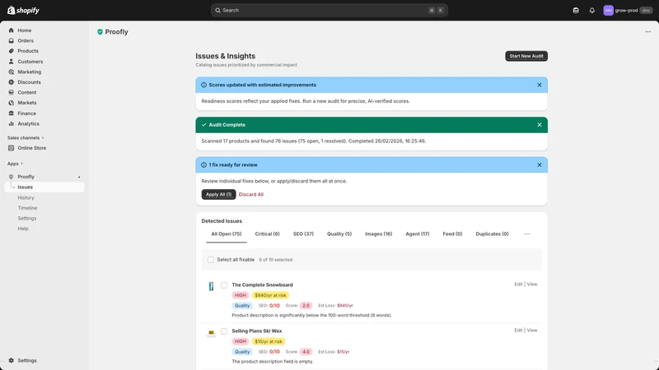Click Apply All (1) button

[x=218, y=194]
